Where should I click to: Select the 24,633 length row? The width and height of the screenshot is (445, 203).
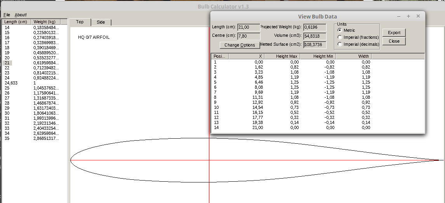pos(11,83)
